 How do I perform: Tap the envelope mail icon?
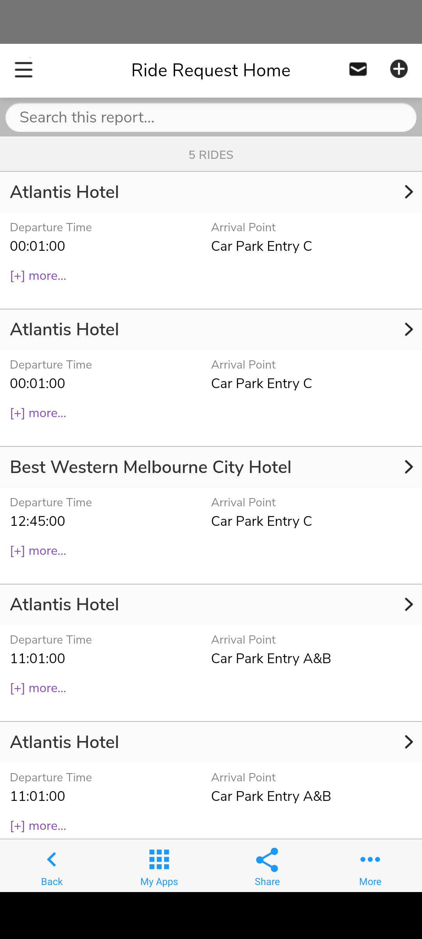[358, 70]
